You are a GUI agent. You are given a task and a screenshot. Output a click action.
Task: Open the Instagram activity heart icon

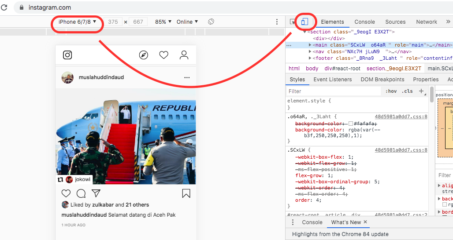pos(164,55)
